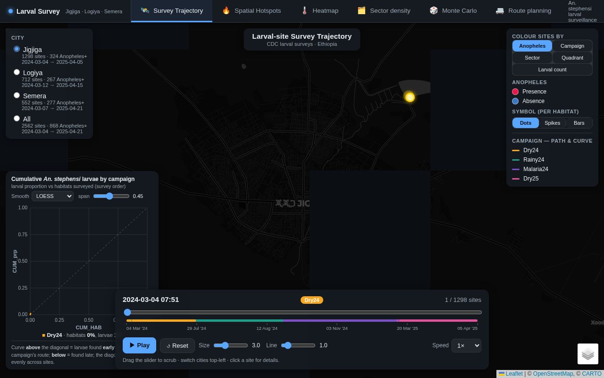
Task: Open the OpenStreetMap attribution link
Action: point(553,374)
